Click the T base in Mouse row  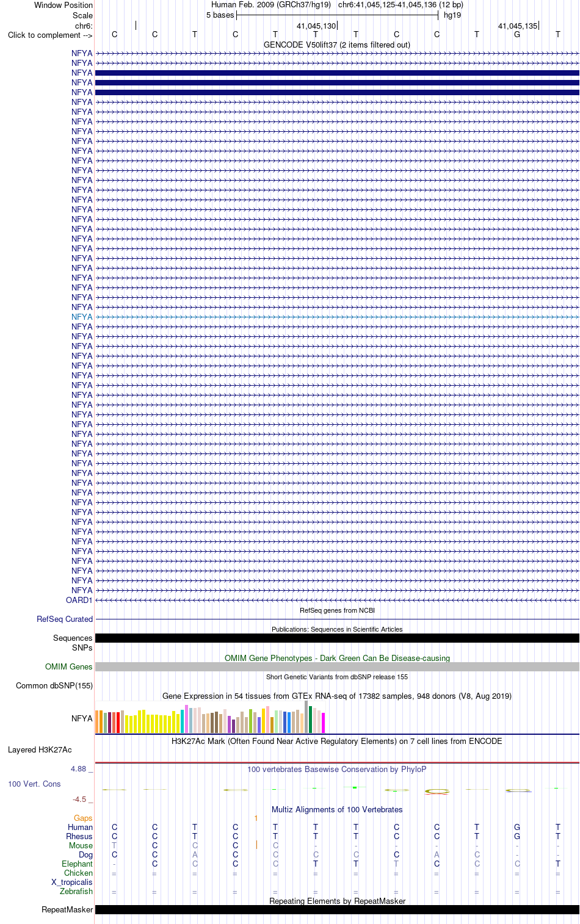(114, 845)
